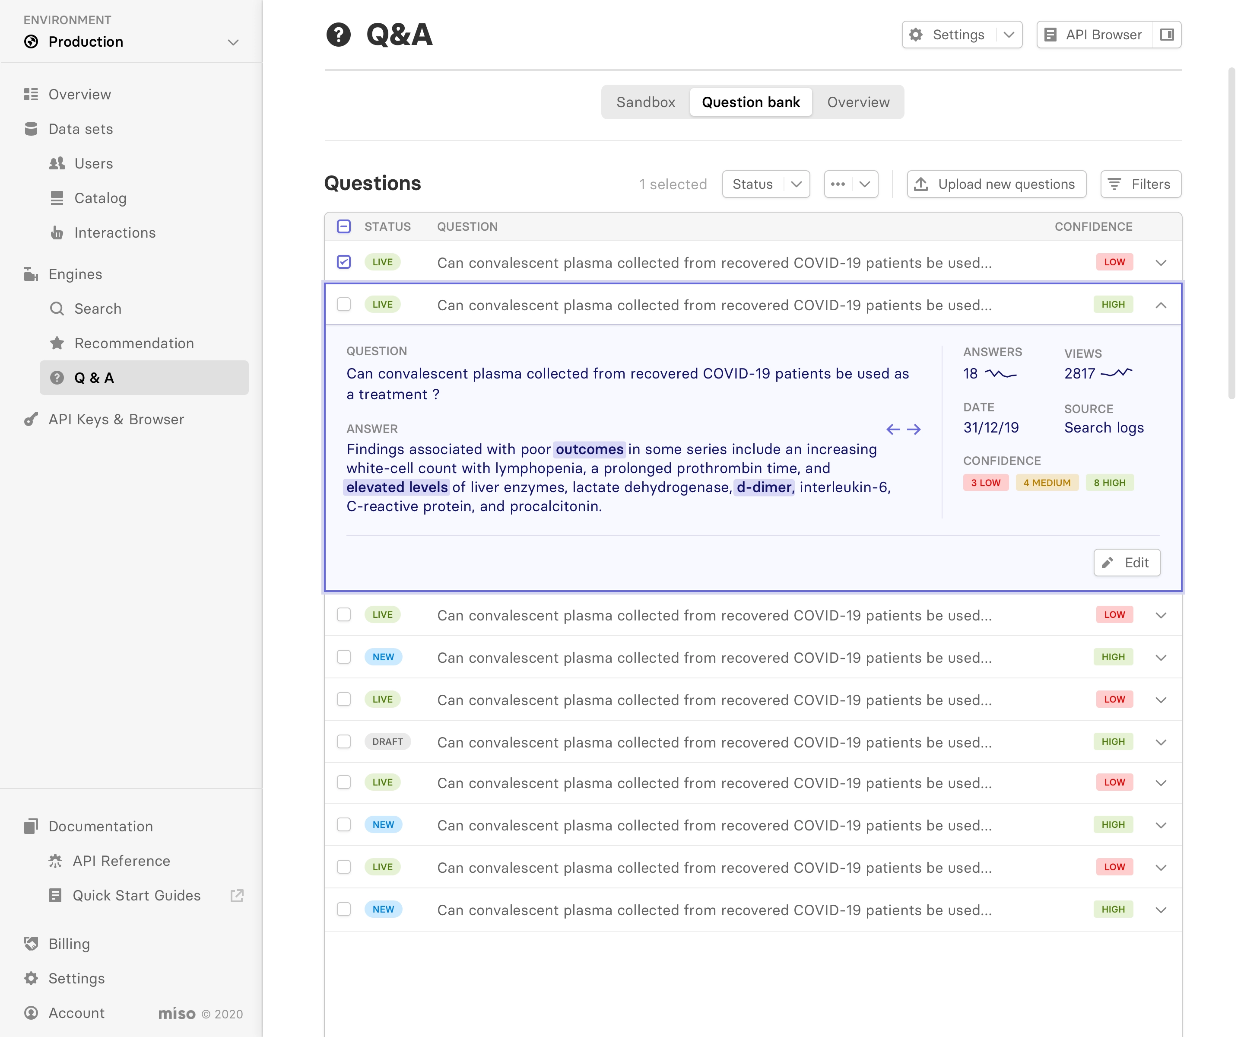Go to previous answer with left arrow

point(893,429)
